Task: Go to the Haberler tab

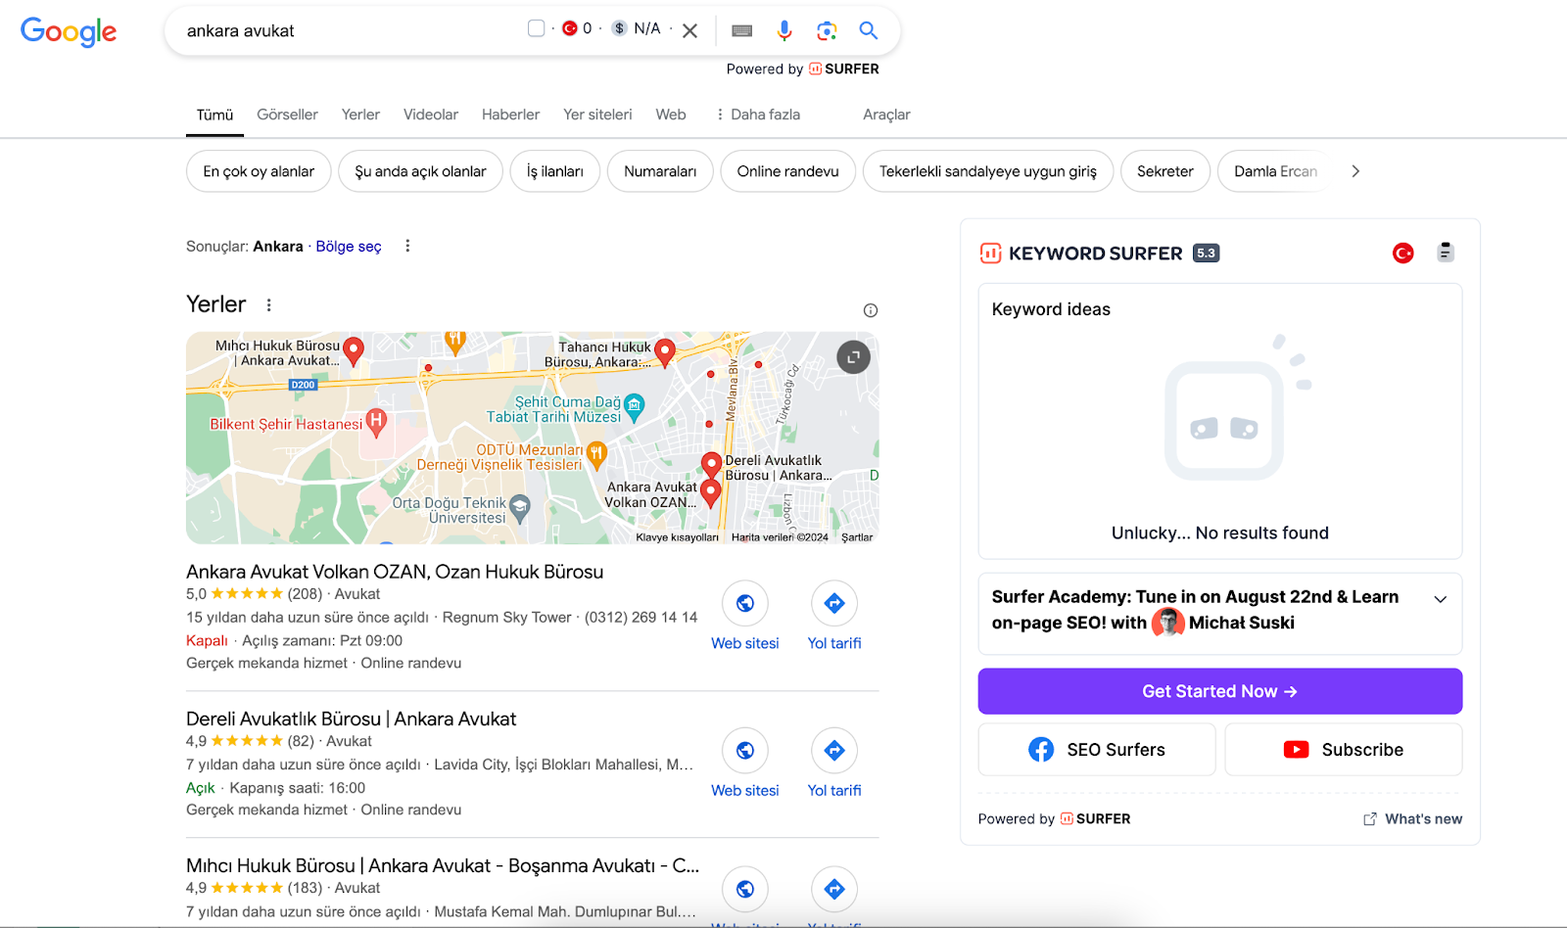Action: coord(510,115)
